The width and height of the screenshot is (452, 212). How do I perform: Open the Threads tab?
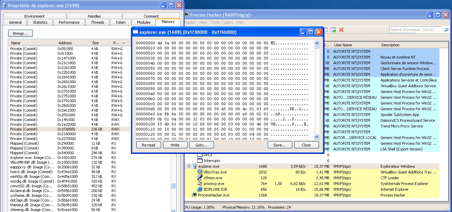coord(97,22)
